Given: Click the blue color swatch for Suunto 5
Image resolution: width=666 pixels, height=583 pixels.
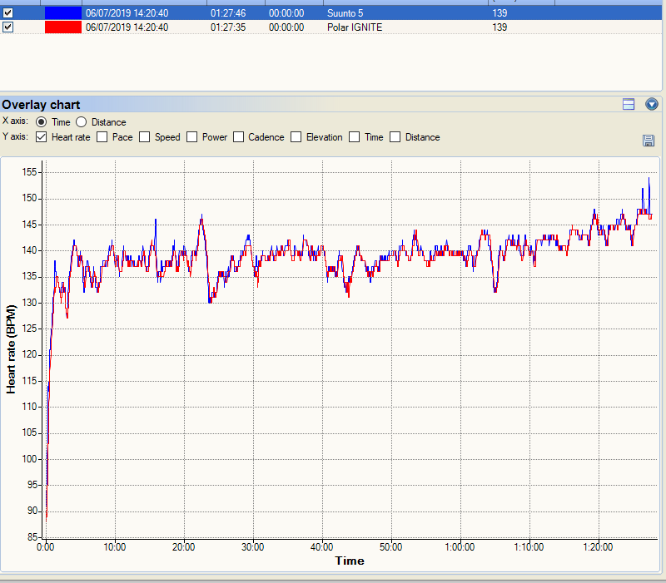Looking at the screenshot, I should [63, 13].
